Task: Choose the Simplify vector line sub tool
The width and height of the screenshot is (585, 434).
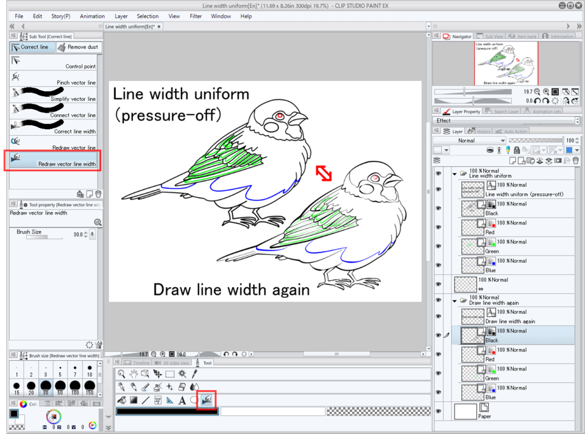Action: (x=53, y=95)
